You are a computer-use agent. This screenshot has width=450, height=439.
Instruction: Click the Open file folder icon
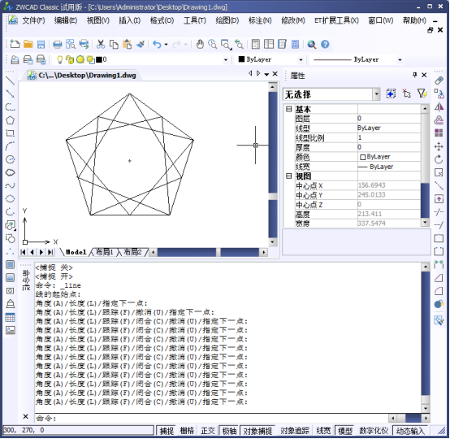coord(28,44)
